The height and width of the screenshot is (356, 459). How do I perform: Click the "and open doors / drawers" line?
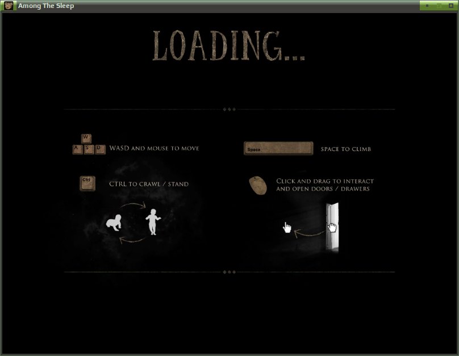tap(323, 189)
